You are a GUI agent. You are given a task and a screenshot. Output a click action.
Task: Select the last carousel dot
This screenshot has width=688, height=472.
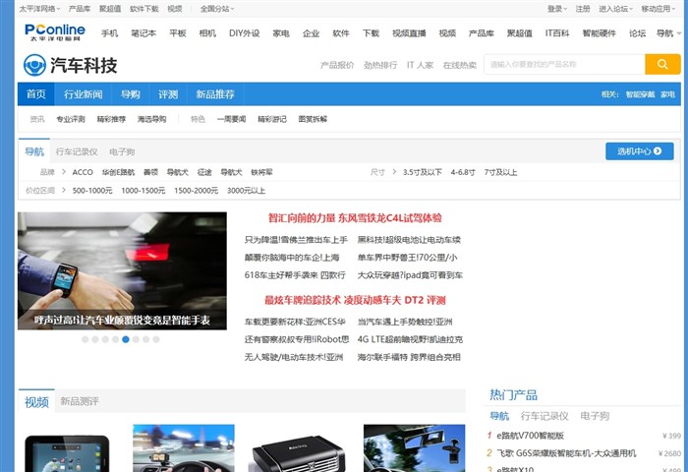coord(156,339)
